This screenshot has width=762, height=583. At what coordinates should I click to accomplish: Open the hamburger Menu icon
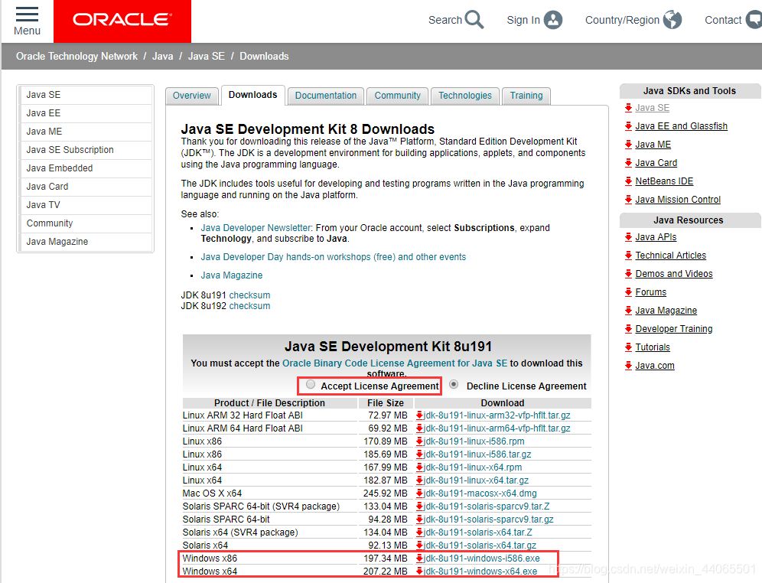pos(27,14)
